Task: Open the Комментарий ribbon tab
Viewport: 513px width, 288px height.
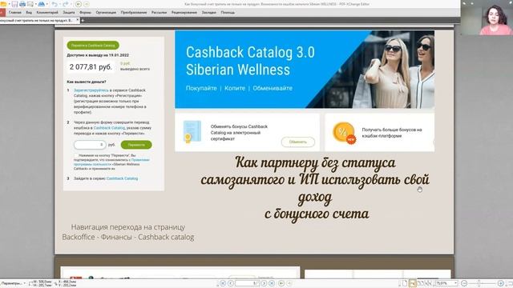Action: pos(47,13)
